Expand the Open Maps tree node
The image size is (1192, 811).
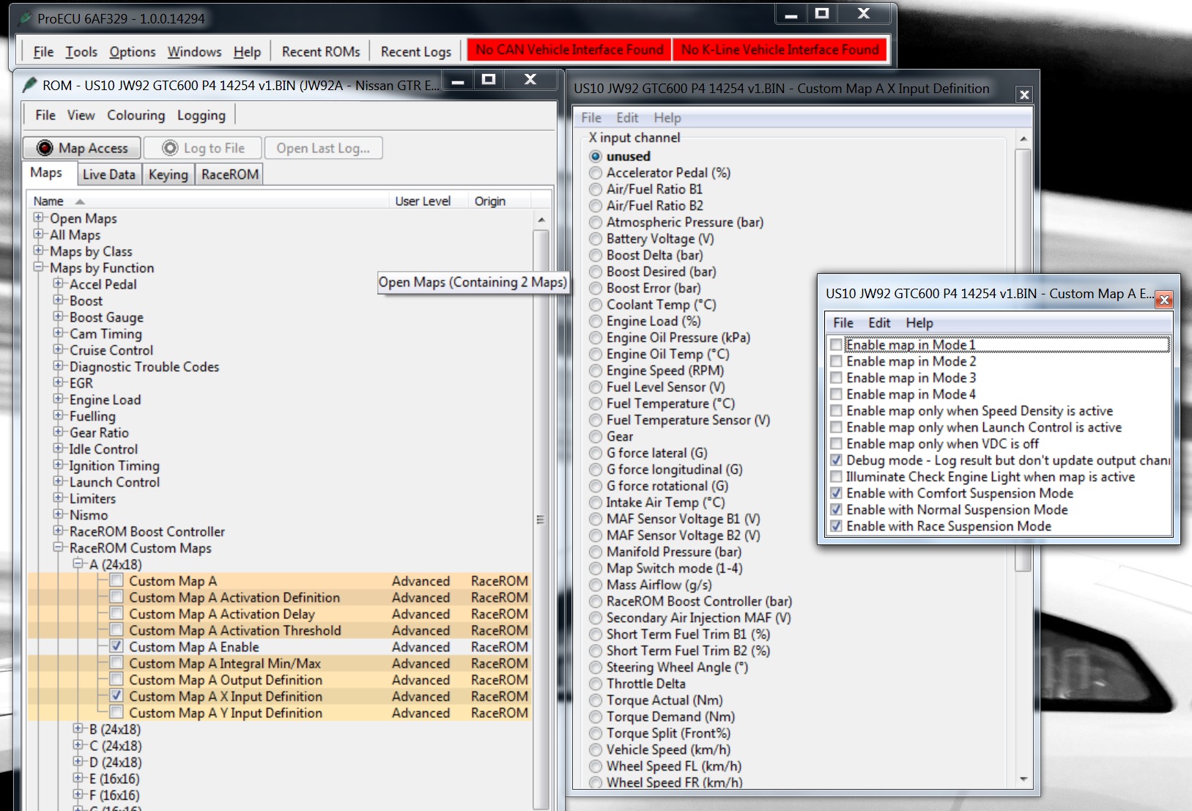click(x=38, y=218)
